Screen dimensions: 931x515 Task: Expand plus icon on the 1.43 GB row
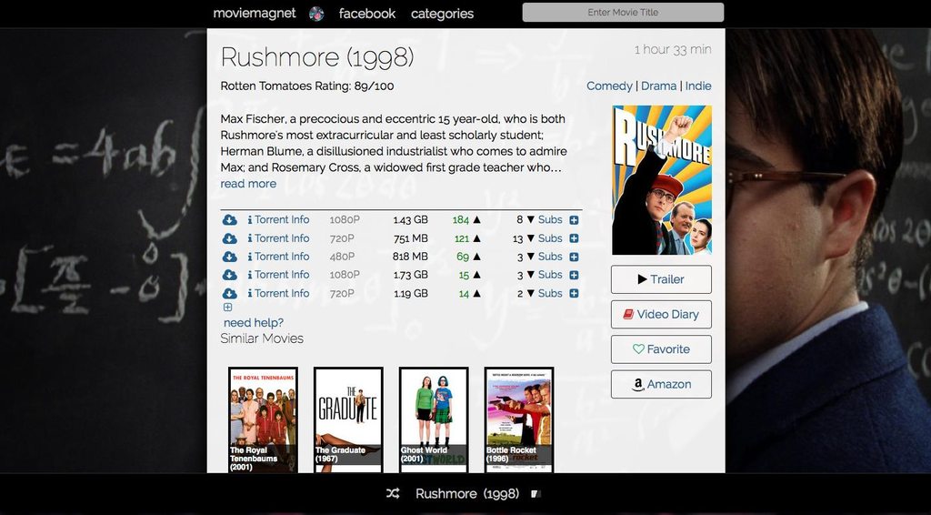pyautogui.click(x=575, y=220)
